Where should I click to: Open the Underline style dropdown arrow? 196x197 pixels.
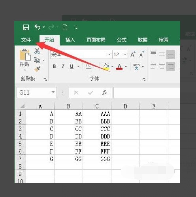pyautogui.click(x=79, y=66)
